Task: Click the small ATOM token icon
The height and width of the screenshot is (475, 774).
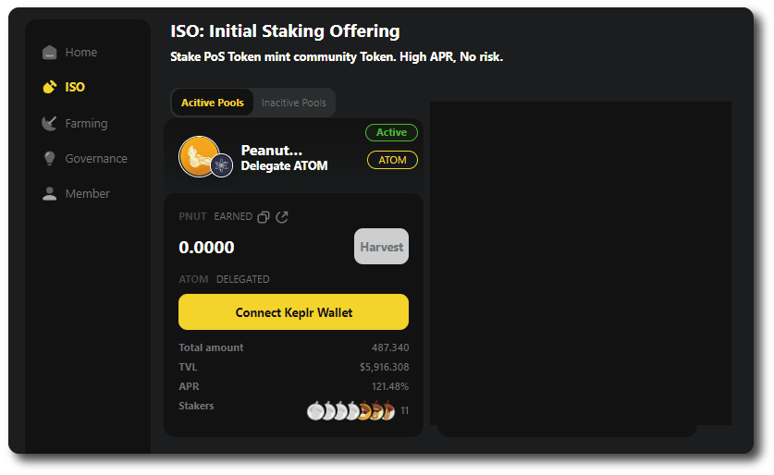Action: tap(221, 165)
